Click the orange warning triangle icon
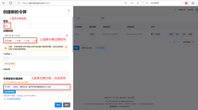The height and width of the screenshot is (110, 198). pos(6,48)
